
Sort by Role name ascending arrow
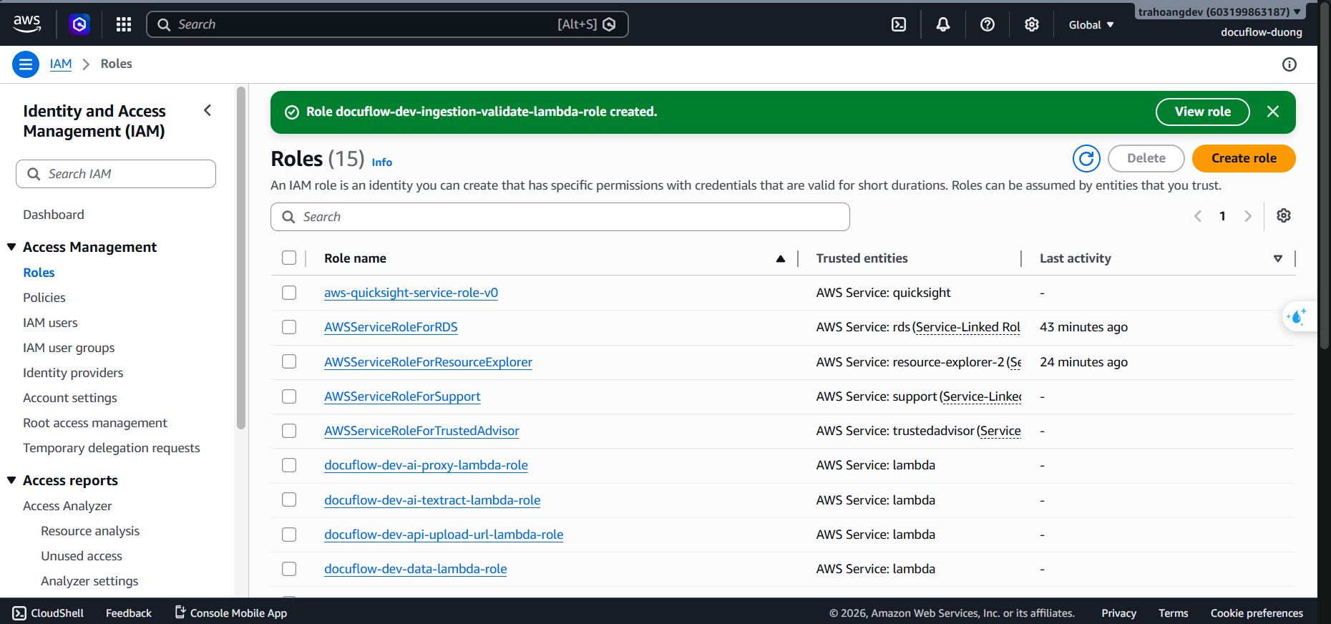[x=781, y=259]
